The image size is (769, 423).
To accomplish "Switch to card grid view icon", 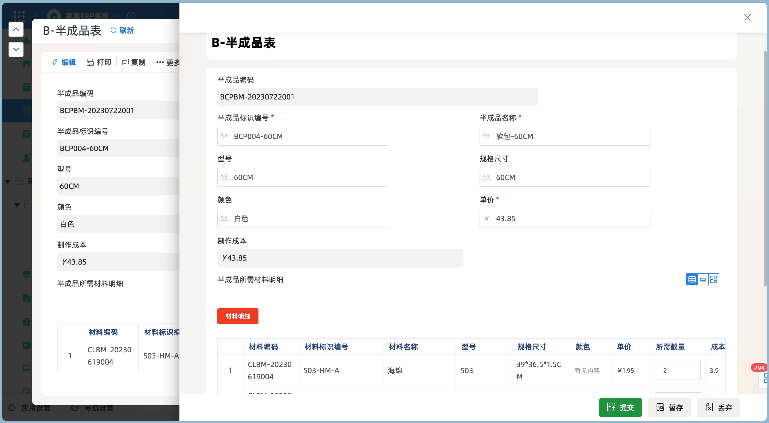I will (713, 279).
